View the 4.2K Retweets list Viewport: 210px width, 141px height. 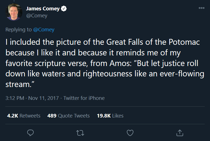pos(24,116)
